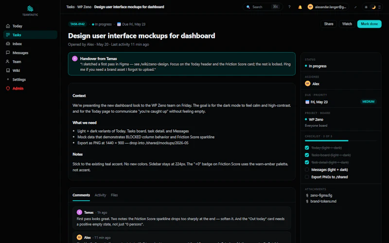Click the task title heading
This screenshot has height=243, width=389.
pyautogui.click(x=141, y=35)
